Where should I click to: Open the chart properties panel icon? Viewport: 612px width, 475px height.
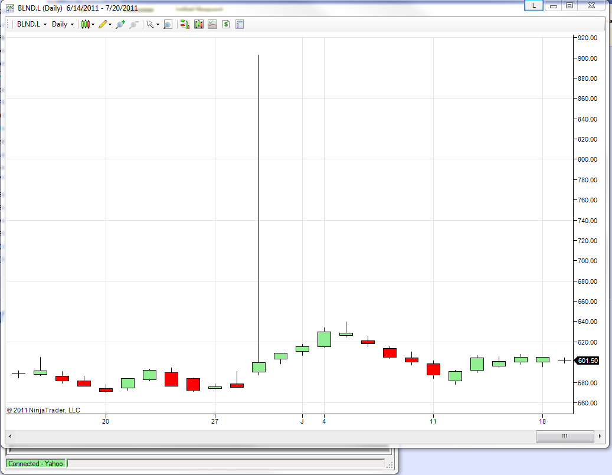[240, 24]
